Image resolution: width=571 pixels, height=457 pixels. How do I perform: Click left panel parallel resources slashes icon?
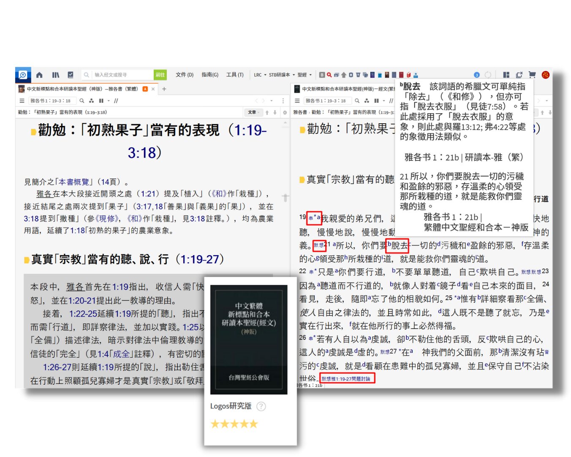tap(116, 101)
